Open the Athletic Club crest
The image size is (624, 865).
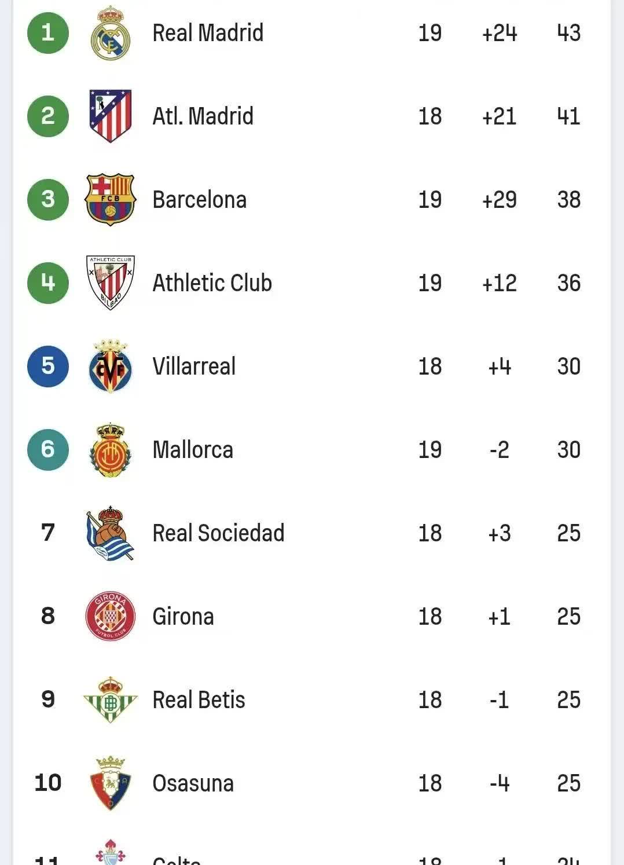pyautogui.click(x=110, y=283)
